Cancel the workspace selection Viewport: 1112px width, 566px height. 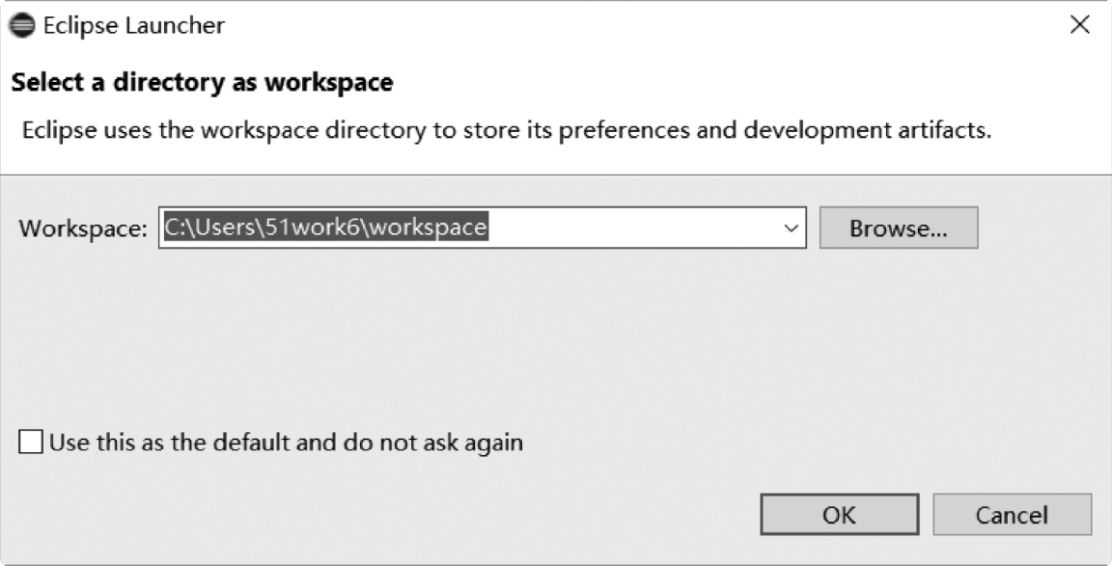[1012, 514]
